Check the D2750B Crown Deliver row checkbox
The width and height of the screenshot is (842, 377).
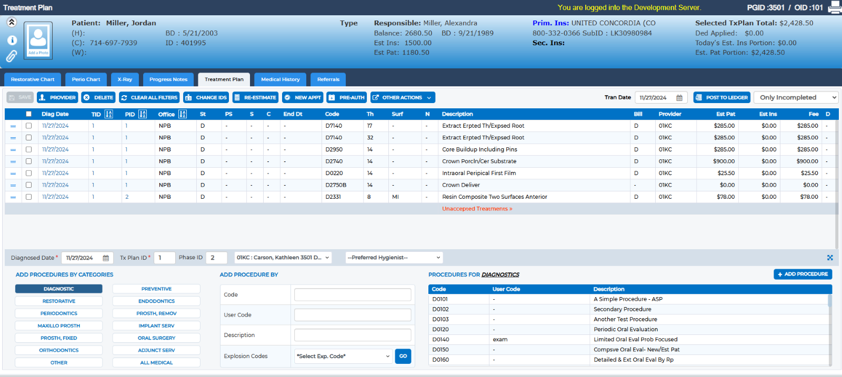pos(28,185)
